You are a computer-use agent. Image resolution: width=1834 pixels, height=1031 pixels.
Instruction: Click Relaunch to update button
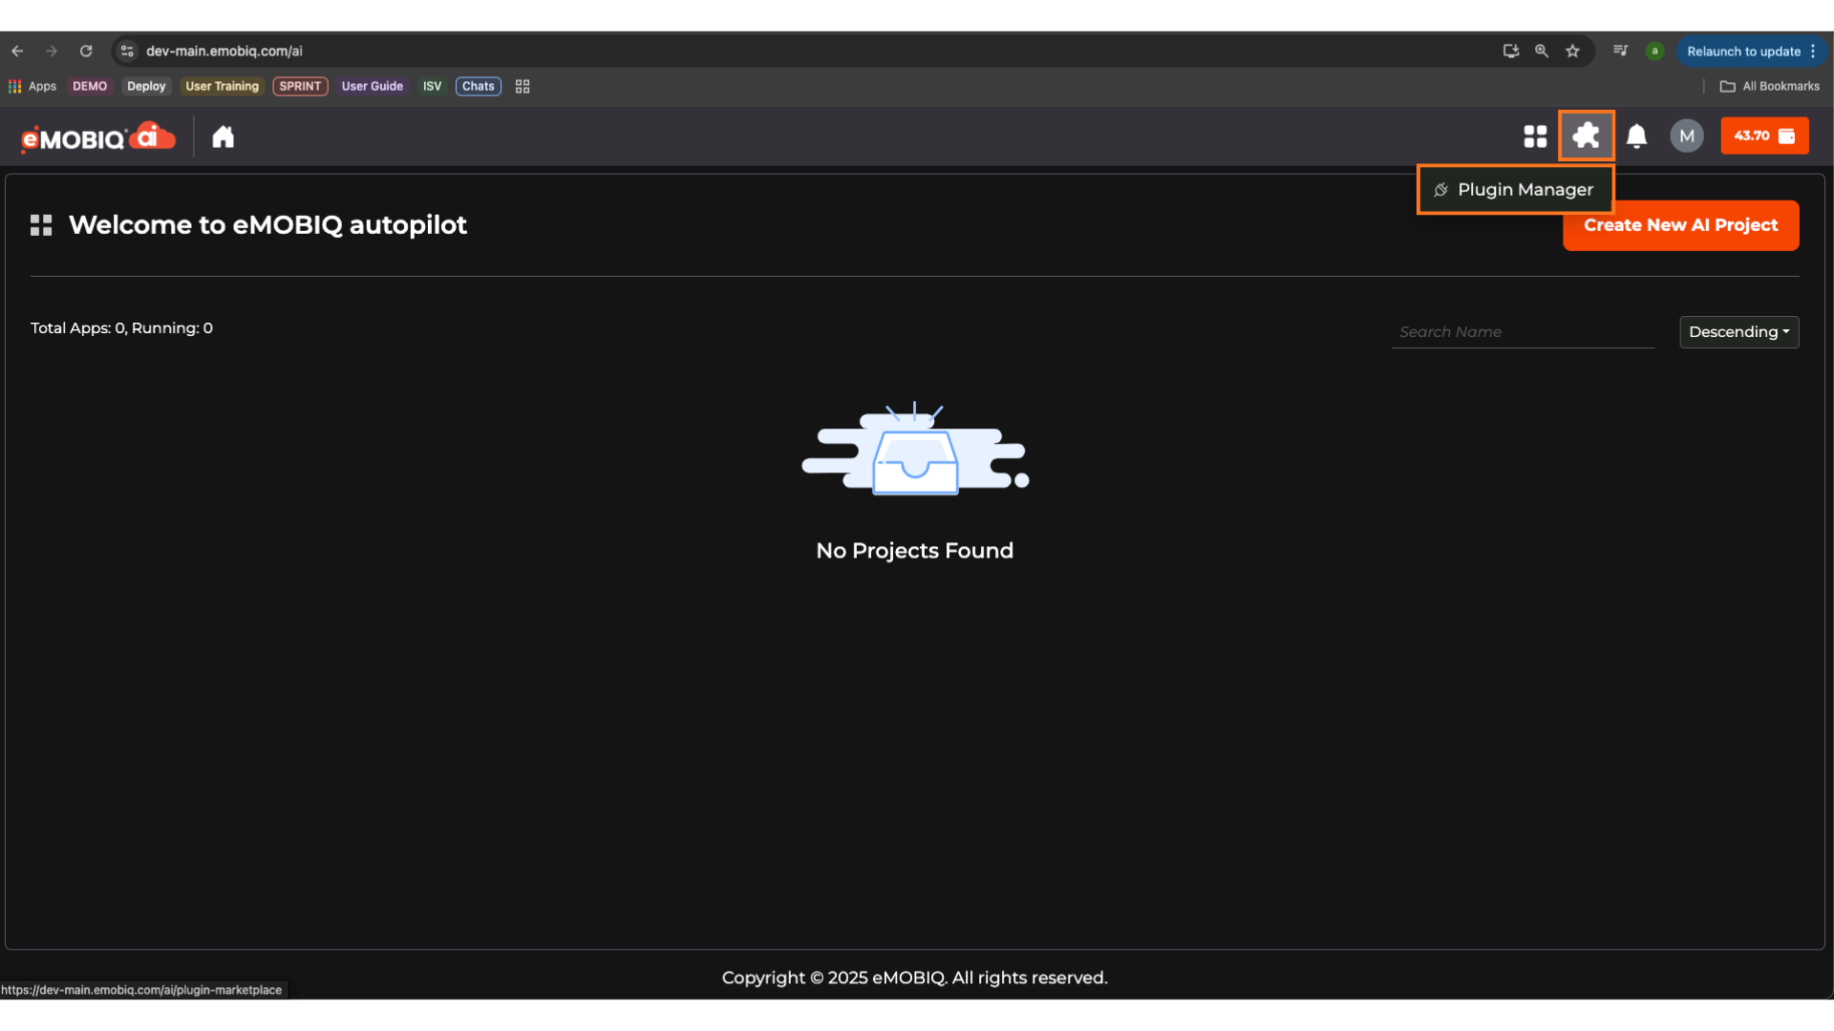(1743, 52)
